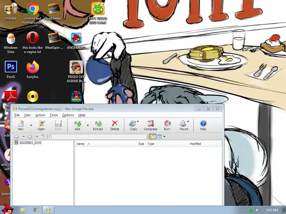Sort by the Name column header
Viewport: 286px width, 214px height.
coord(96,144)
